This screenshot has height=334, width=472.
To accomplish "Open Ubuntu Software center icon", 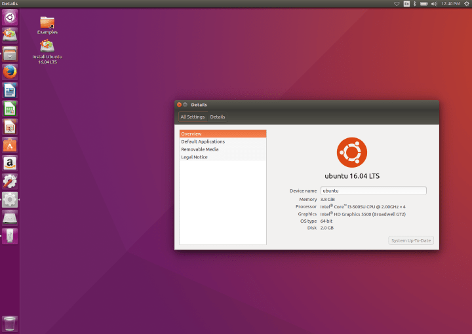I will 10,145.
